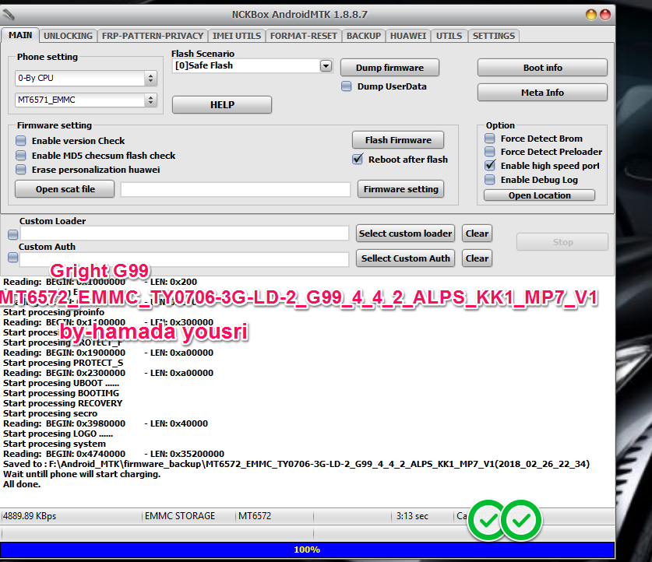652x562 pixels.
Task: Enable the Dump UserData checkbox
Action: (346, 86)
